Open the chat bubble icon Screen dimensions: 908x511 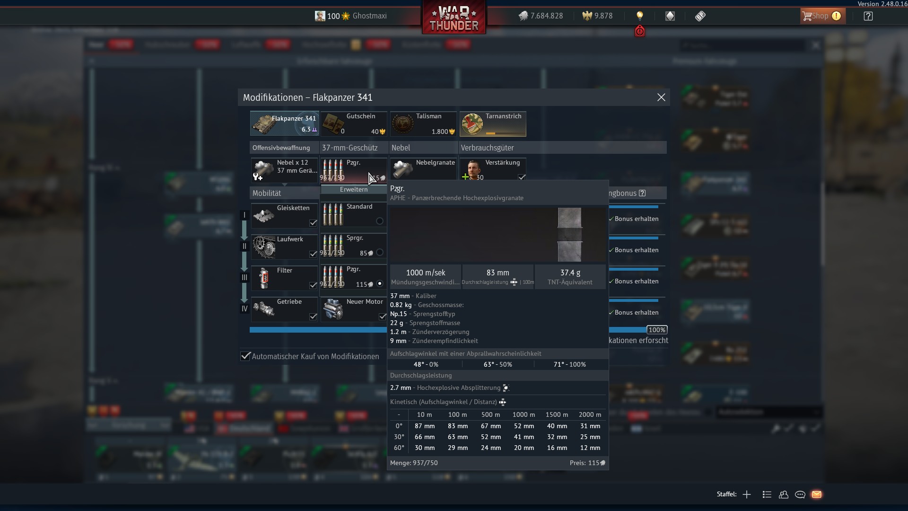pyautogui.click(x=800, y=494)
